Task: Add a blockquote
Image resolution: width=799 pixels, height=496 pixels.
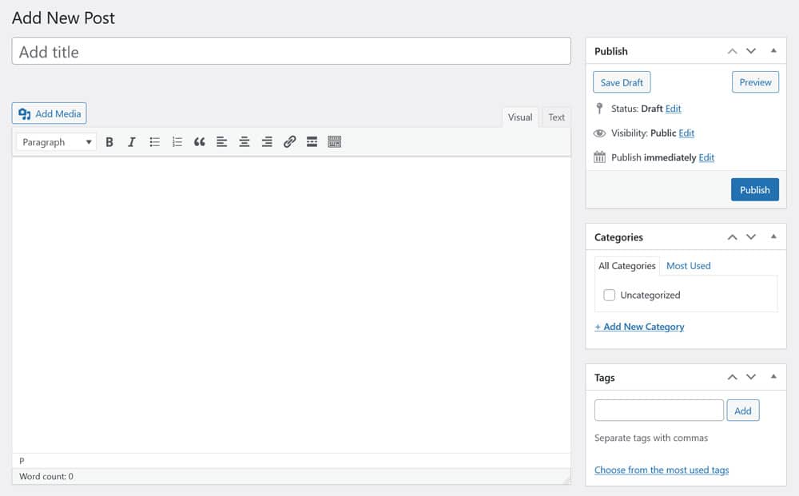Action: (x=200, y=142)
